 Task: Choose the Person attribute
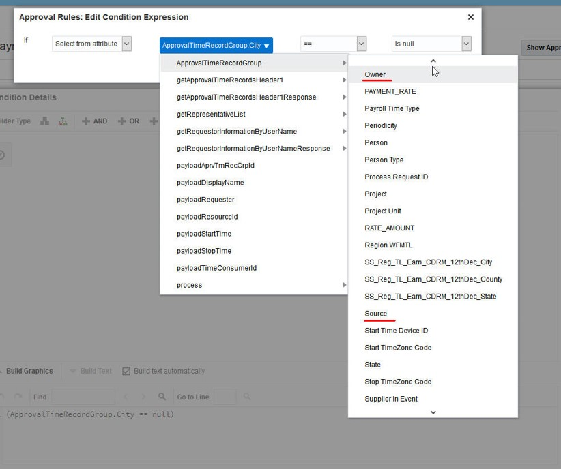(x=433, y=142)
